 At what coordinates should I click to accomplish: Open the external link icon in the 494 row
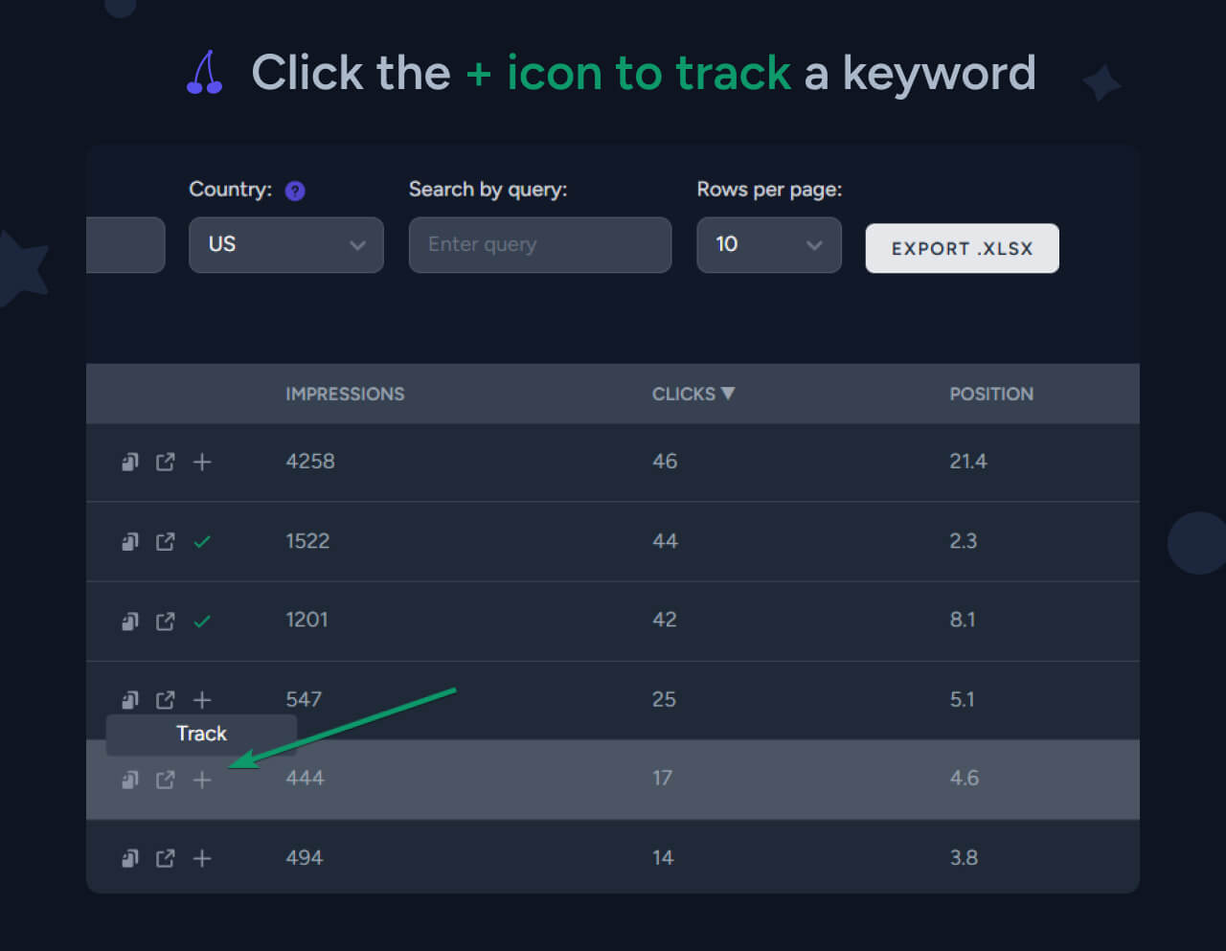point(166,858)
